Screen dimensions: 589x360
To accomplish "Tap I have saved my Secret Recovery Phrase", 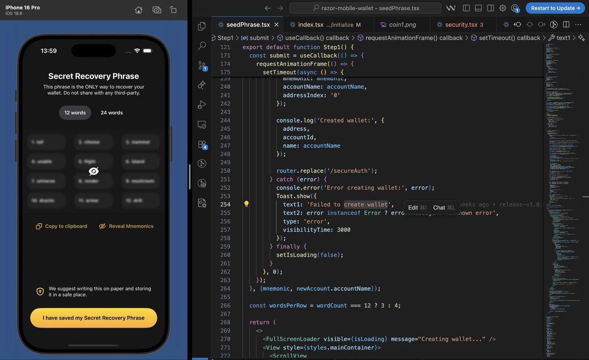I will (x=94, y=318).
